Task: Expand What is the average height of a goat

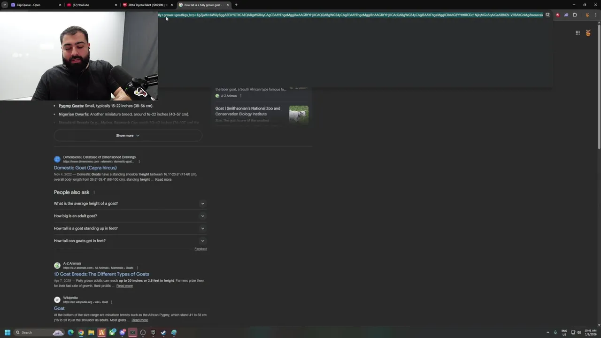Action: pyautogui.click(x=130, y=204)
